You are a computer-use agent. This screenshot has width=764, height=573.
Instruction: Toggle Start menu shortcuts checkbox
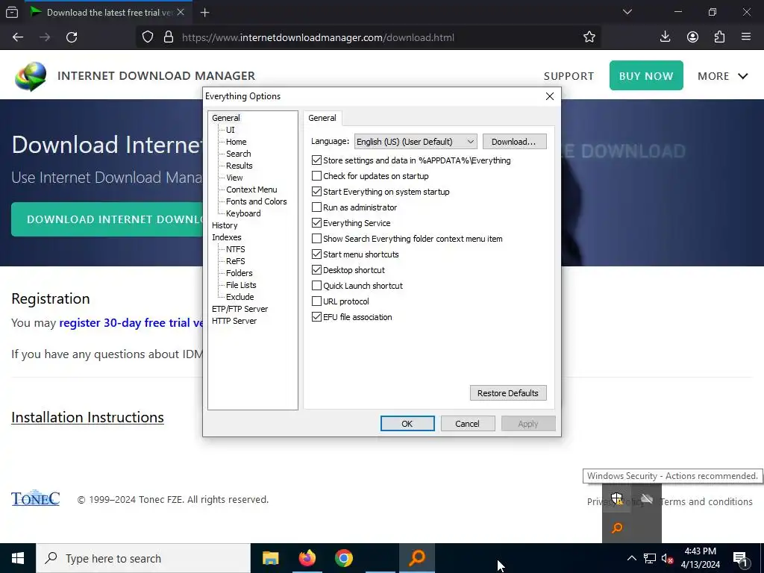click(316, 254)
